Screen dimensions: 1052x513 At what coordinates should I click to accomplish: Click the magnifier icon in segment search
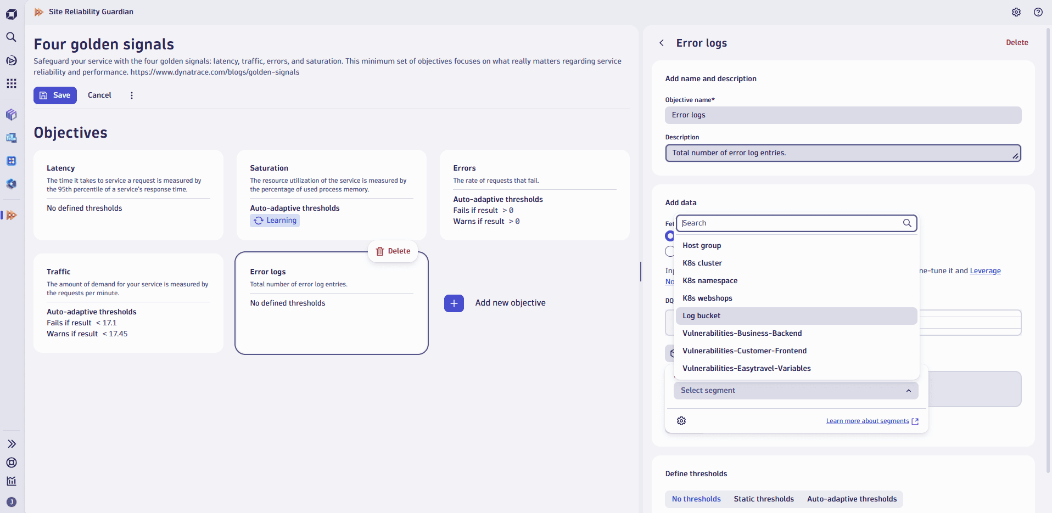(907, 223)
